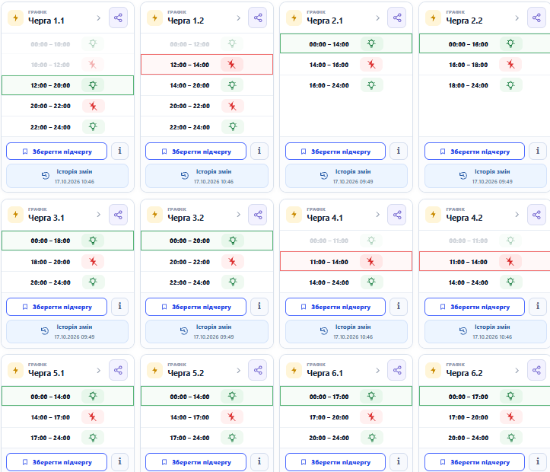Share the Черга 1.1 schedule
The width and height of the screenshot is (550, 472).
118,18
